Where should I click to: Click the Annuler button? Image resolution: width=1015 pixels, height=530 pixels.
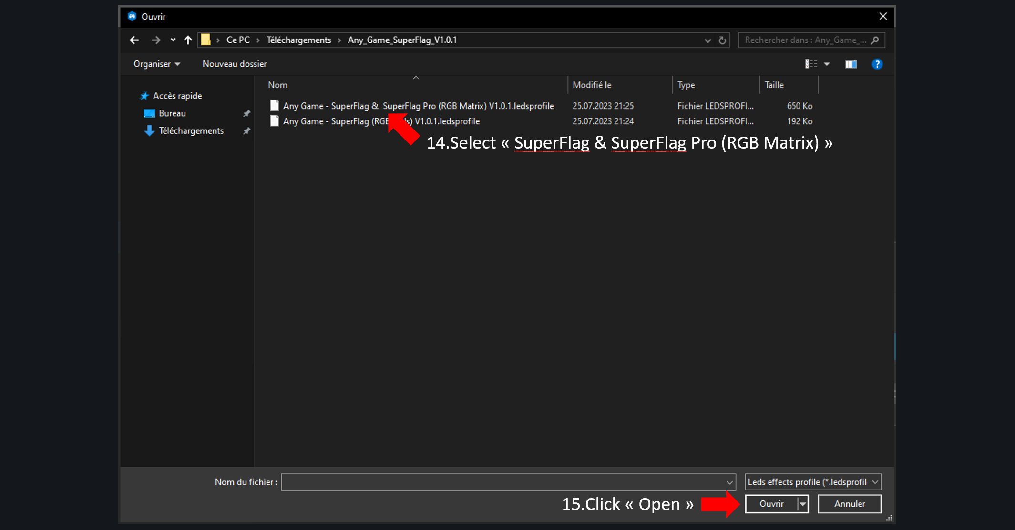click(849, 504)
